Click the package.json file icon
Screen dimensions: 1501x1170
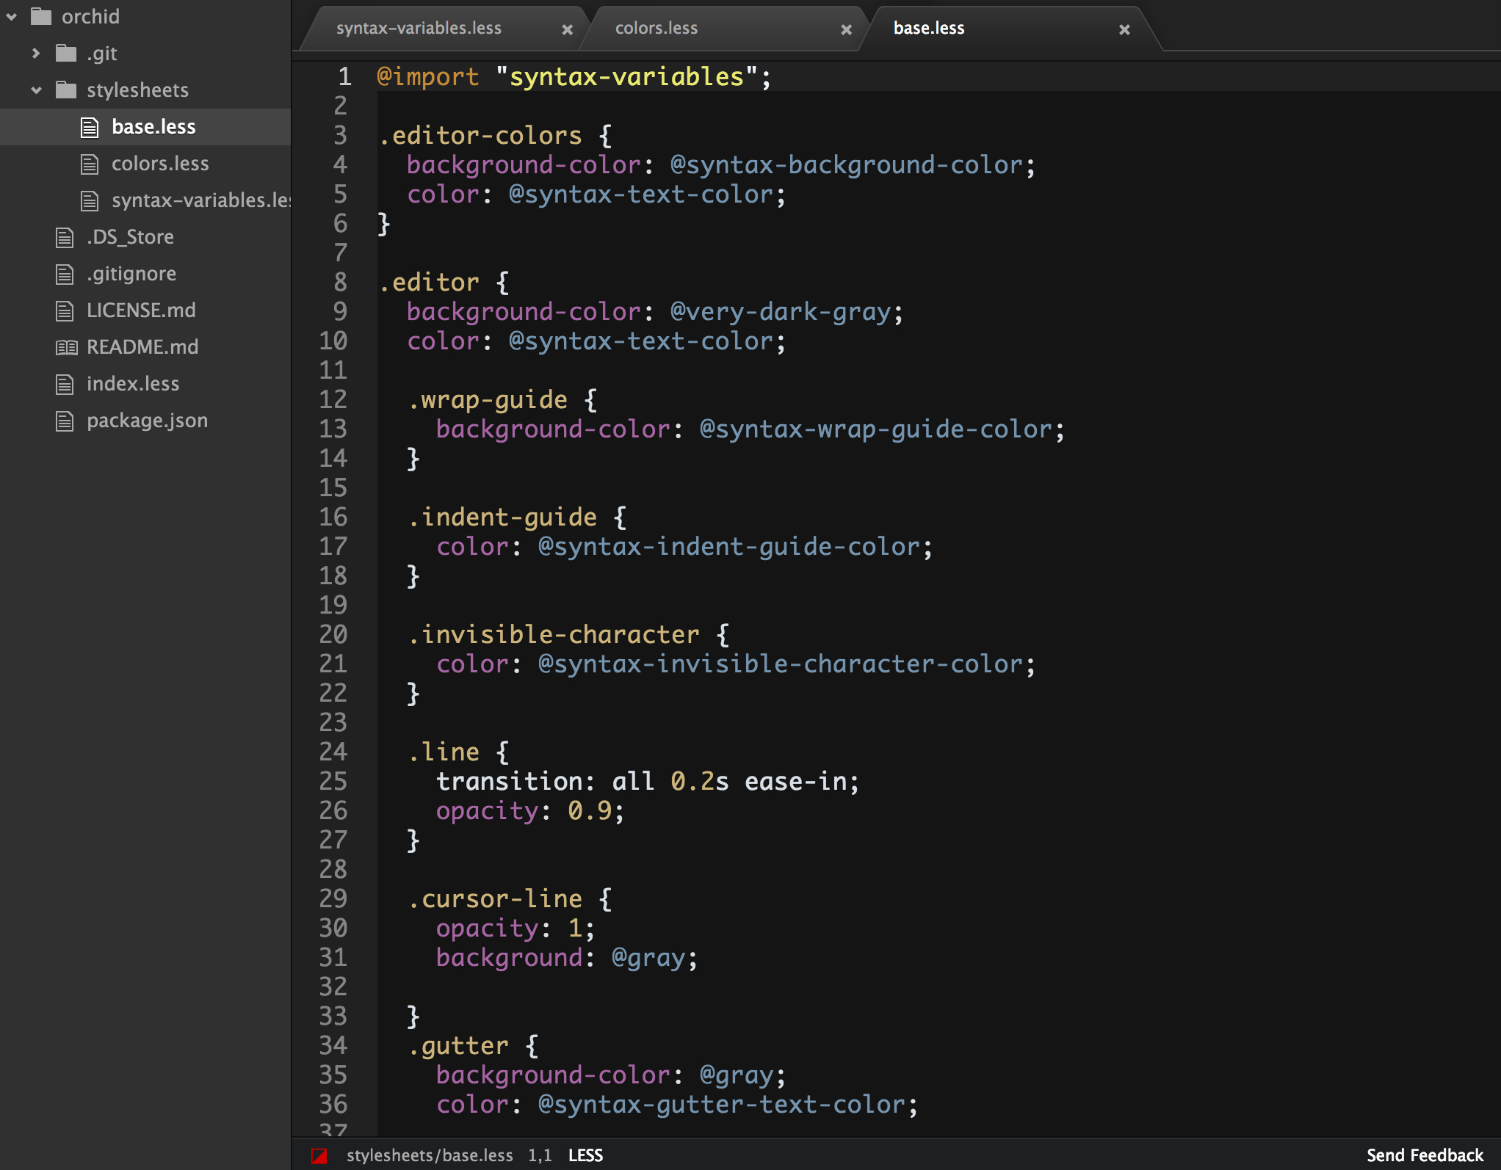coord(65,421)
